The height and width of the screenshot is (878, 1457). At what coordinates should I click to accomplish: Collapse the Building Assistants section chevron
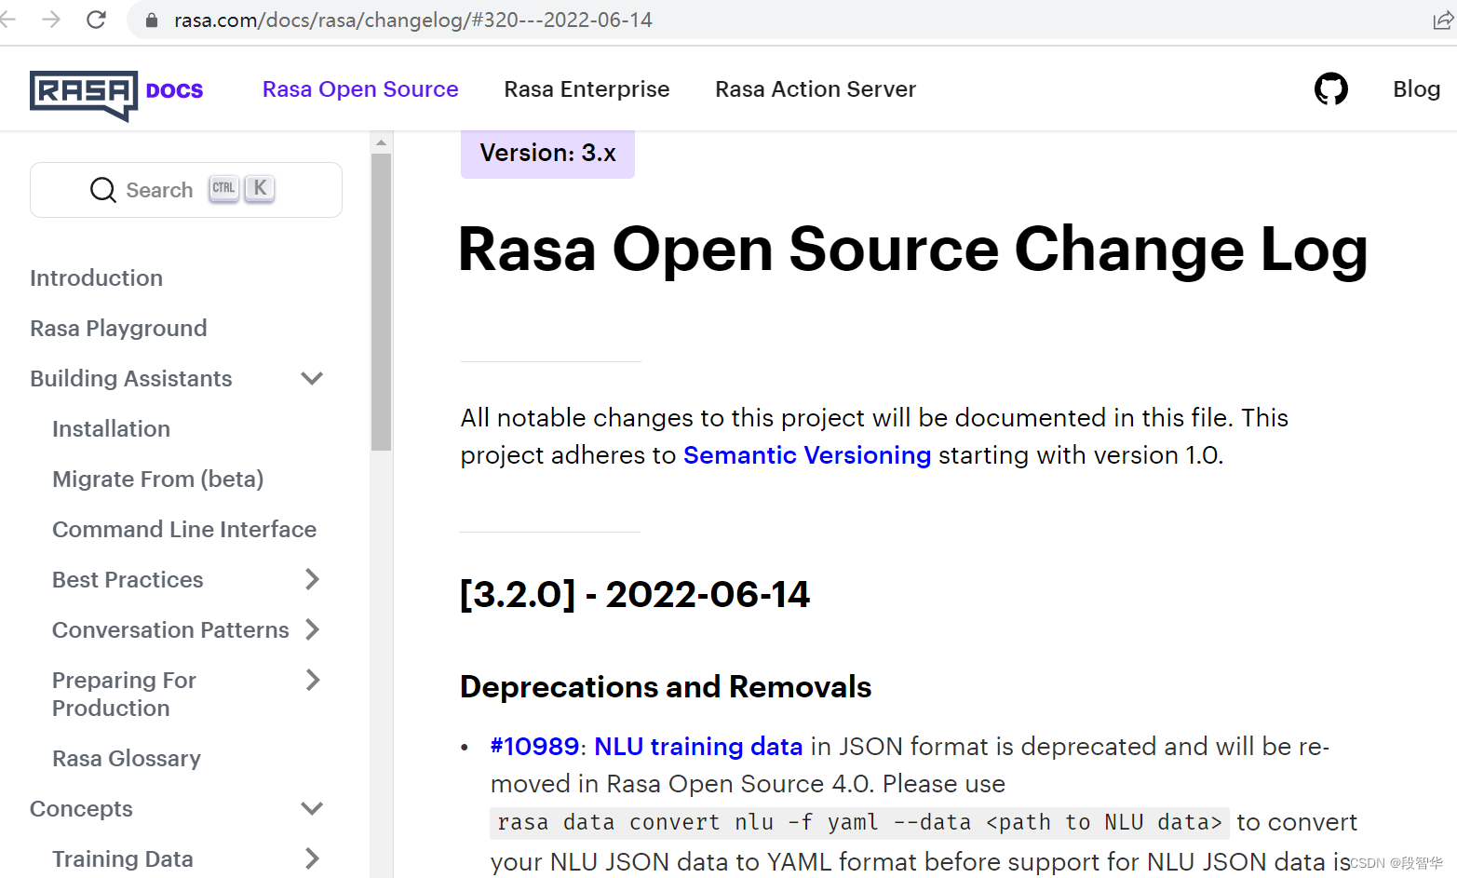pos(312,379)
